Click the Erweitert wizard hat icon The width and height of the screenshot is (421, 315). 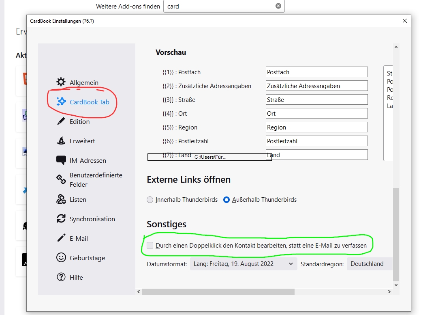click(x=61, y=140)
